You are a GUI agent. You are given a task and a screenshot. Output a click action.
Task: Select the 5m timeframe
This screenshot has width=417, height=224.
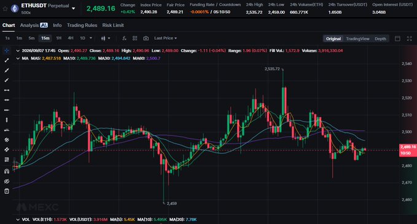[31, 38]
